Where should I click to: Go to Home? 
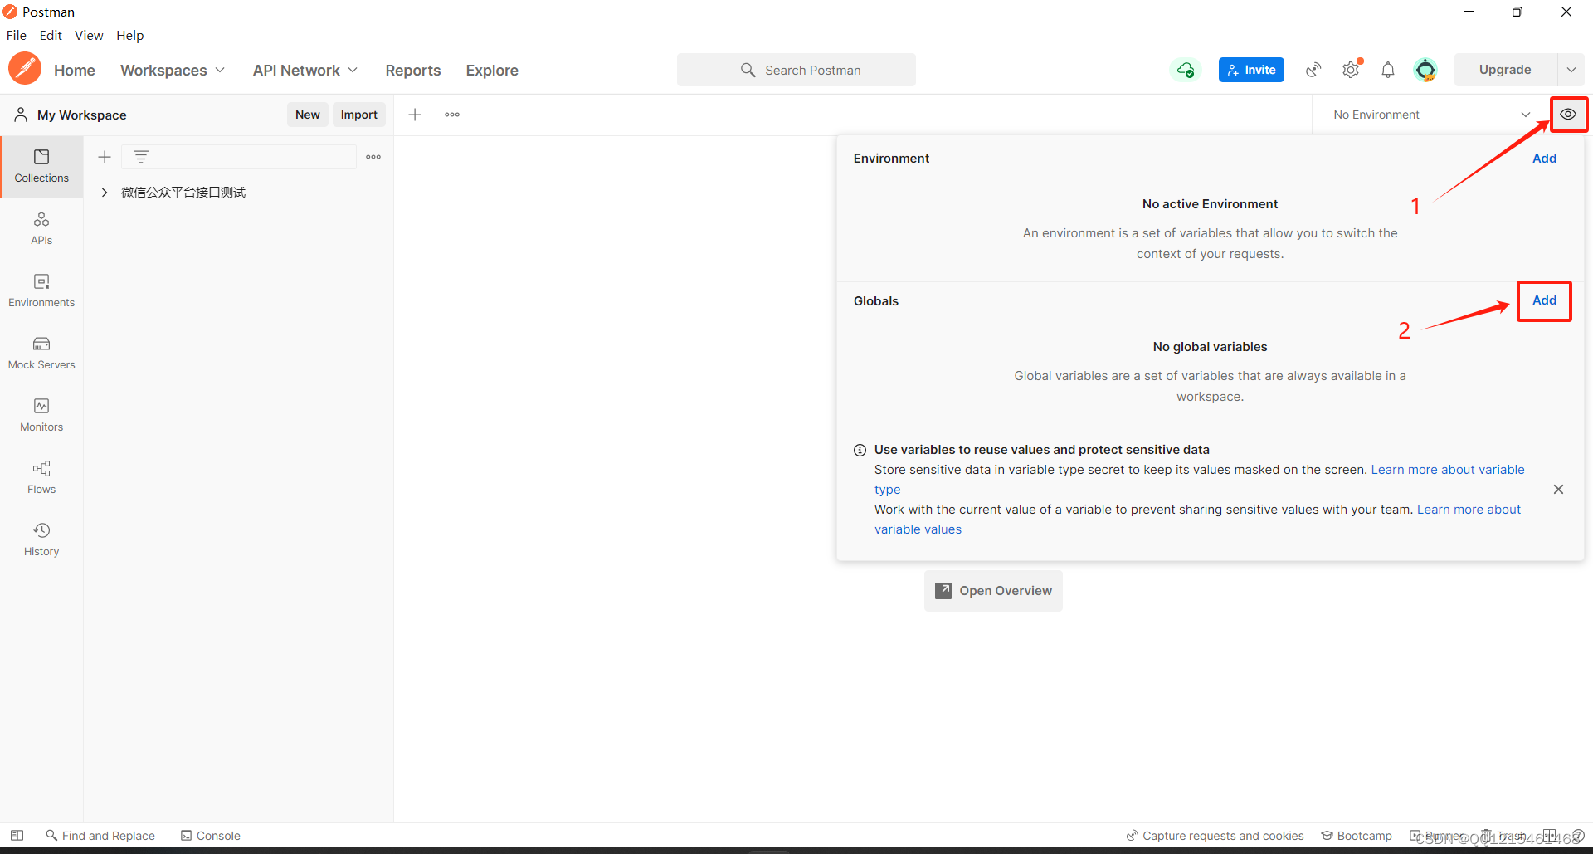pos(75,71)
